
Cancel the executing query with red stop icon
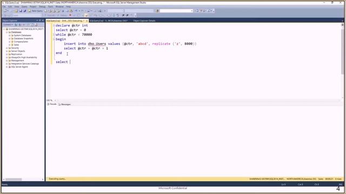point(70,15)
